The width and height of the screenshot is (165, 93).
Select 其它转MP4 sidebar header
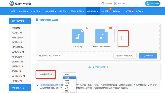pyautogui.click(x=20, y=21)
